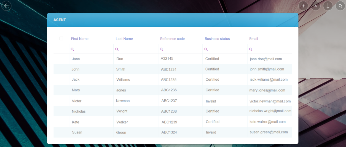Image resolution: width=346 pixels, height=147 pixels.
Task: Click the back arrow icon
Action: click(6, 6)
